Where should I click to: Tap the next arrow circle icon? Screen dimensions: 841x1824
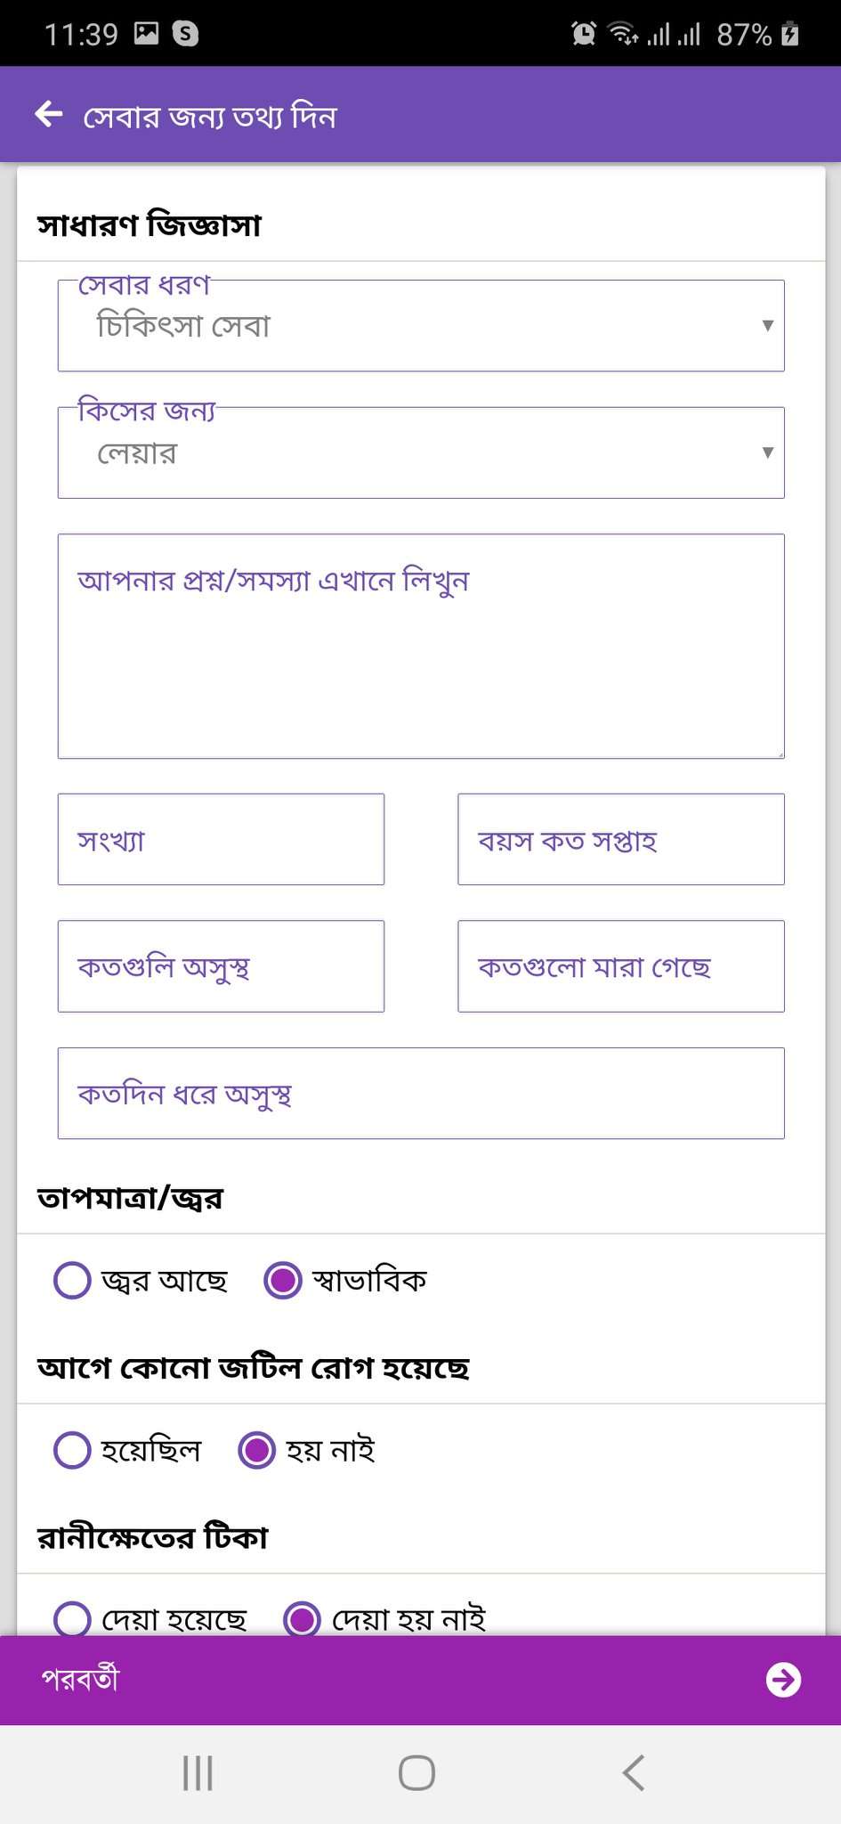783,1679
